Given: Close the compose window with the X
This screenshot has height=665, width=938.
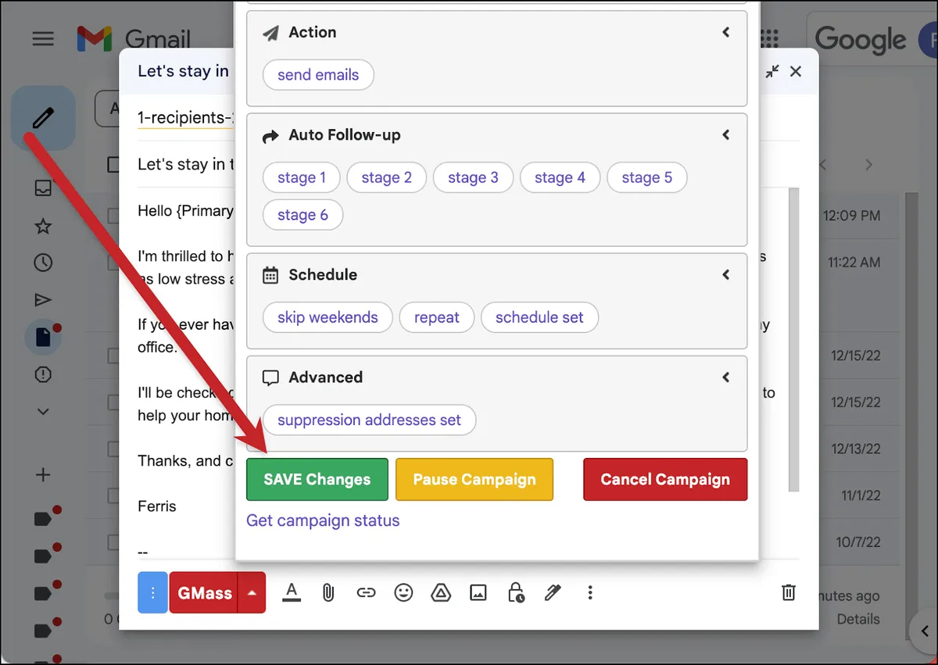Looking at the screenshot, I should pyautogui.click(x=796, y=71).
